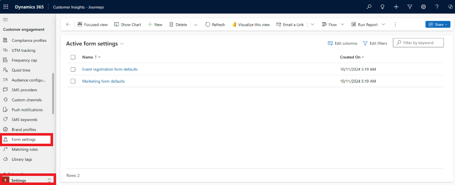This screenshot has width=455, height=185.
Task: Select Event registration form defaults checkbox
Action: coord(73,69)
